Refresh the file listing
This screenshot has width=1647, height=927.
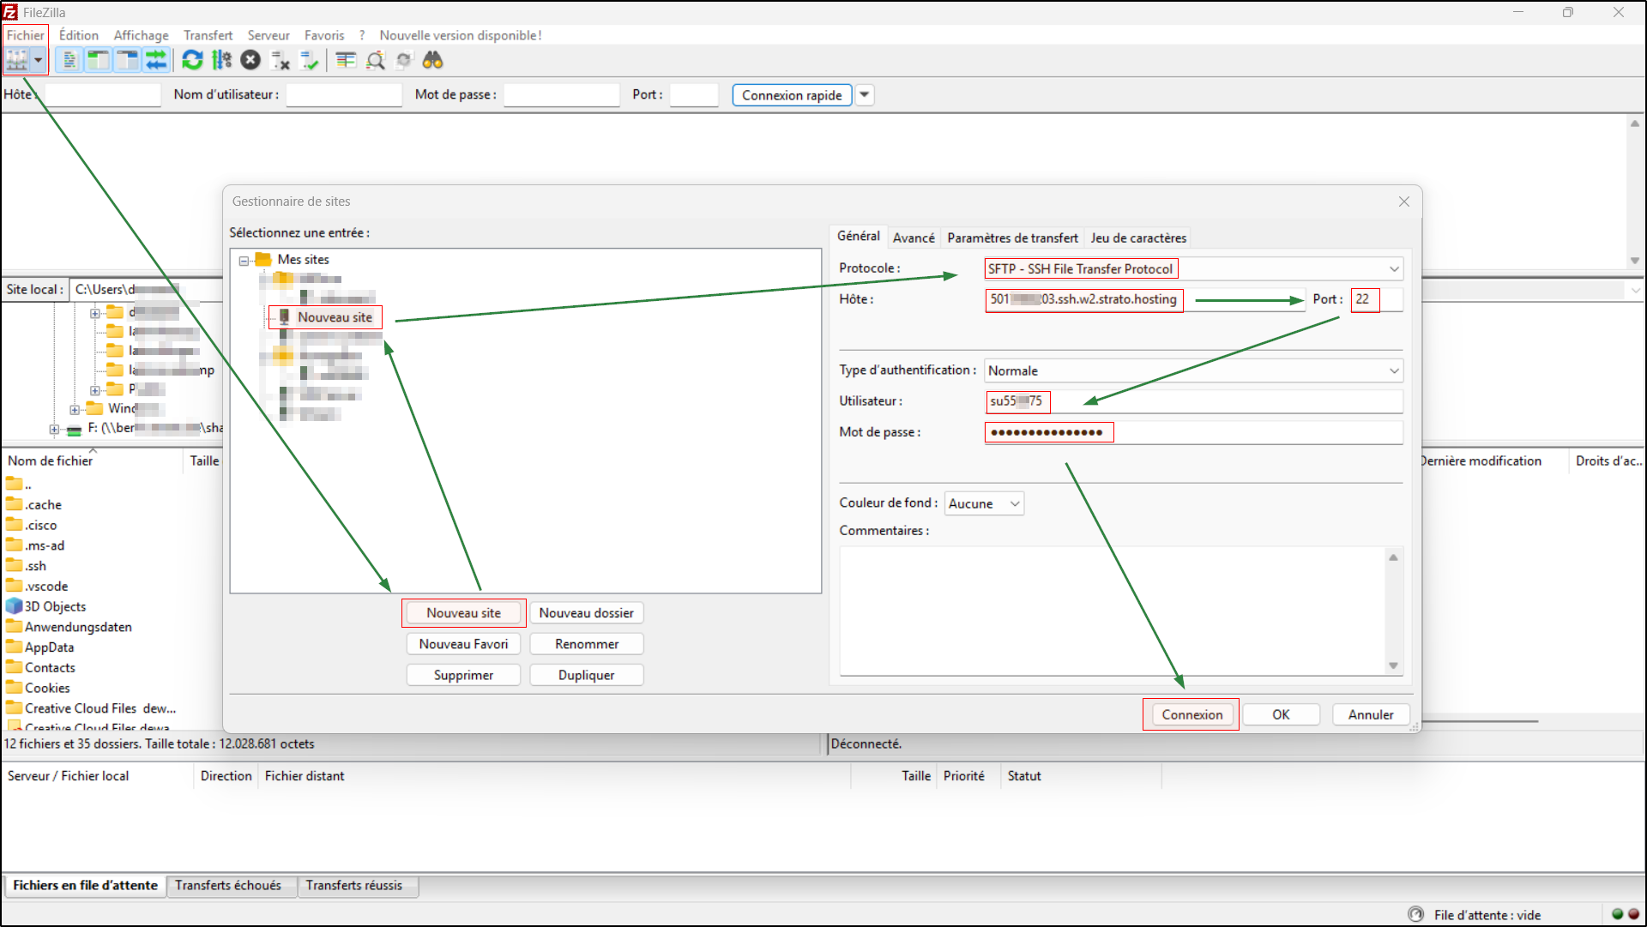(192, 60)
